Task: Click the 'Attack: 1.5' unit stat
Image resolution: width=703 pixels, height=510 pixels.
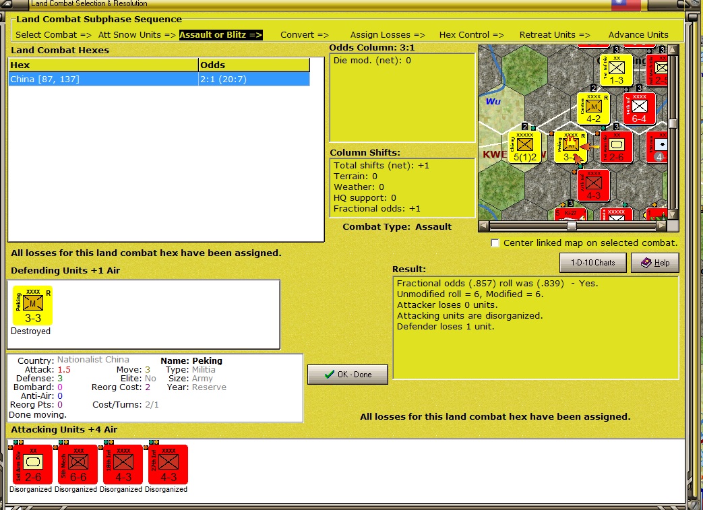Action: [47, 370]
